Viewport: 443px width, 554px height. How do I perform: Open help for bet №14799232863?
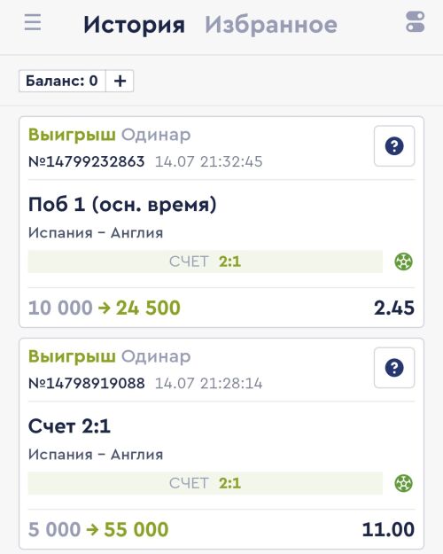(x=394, y=146)
